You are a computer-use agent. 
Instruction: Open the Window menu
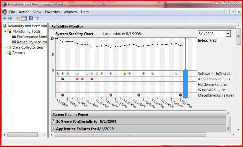pos(70,12)
